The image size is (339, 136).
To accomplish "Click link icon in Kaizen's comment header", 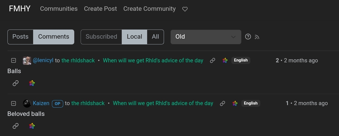I will click(223, 103).
